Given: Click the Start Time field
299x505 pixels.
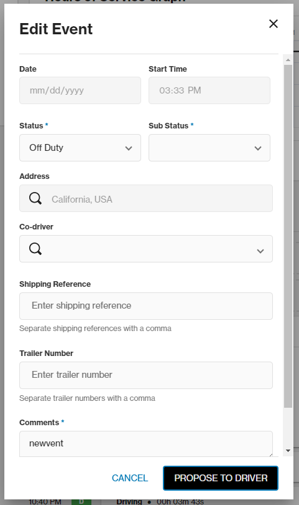Looking at the screenshot, I should 209,90.
